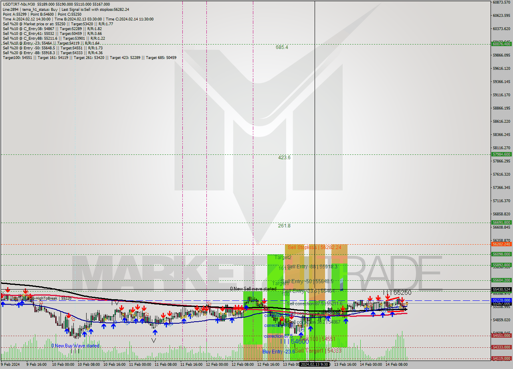This screenshot has height=369, width=513.
Task: Click the blue 55220.000 price axis tag
Action: coord(501,300)
